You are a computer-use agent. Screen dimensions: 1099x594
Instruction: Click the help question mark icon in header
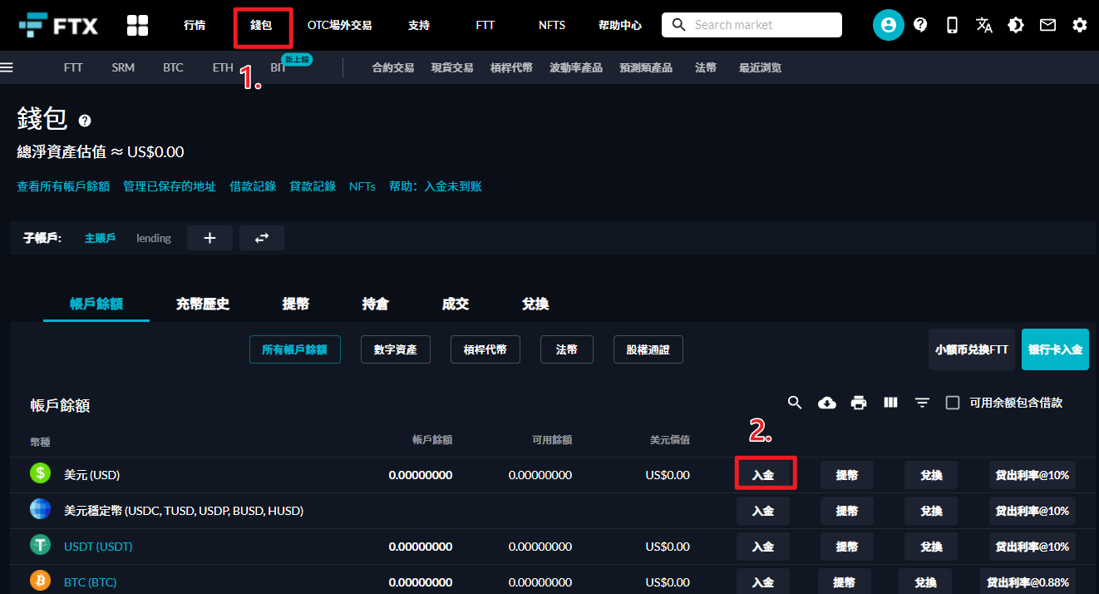point(920,25)
